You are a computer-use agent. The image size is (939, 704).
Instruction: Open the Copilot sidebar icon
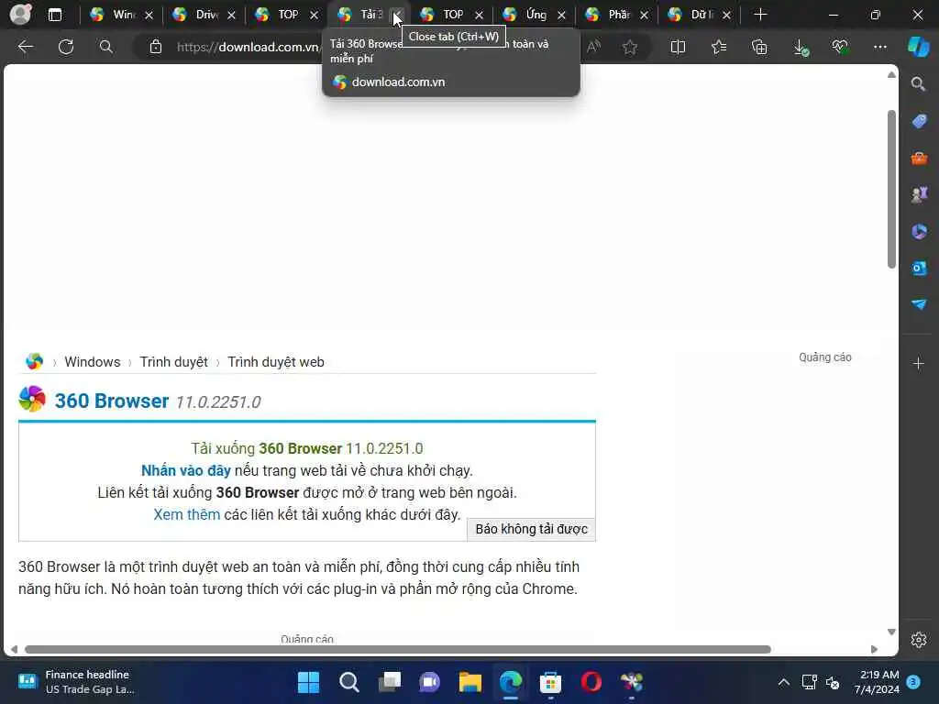(x=919, y=46)
